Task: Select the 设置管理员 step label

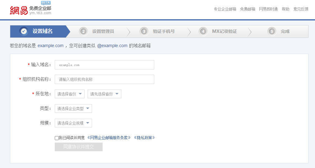Action: pyautogui.click(x=103, y=31)
